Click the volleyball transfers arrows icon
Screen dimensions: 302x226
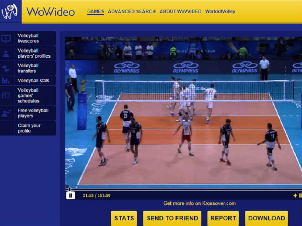(6, 68)
